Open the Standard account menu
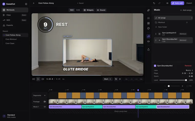 pyautogui.click(x=15, y=116)
